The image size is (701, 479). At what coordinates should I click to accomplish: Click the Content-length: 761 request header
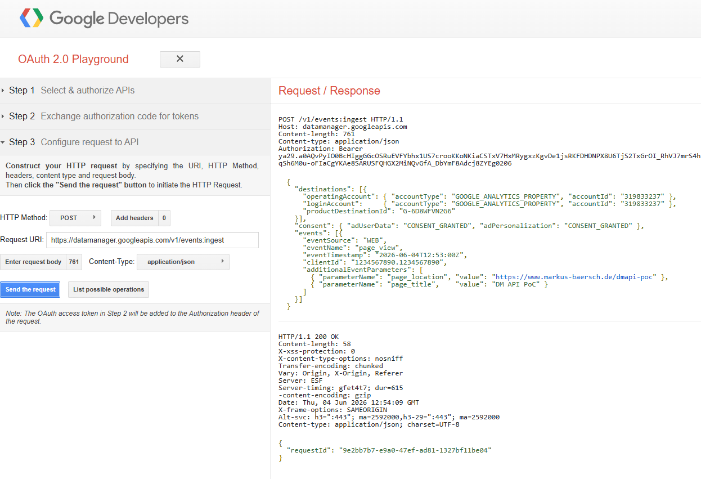click(x=316, y=134)
